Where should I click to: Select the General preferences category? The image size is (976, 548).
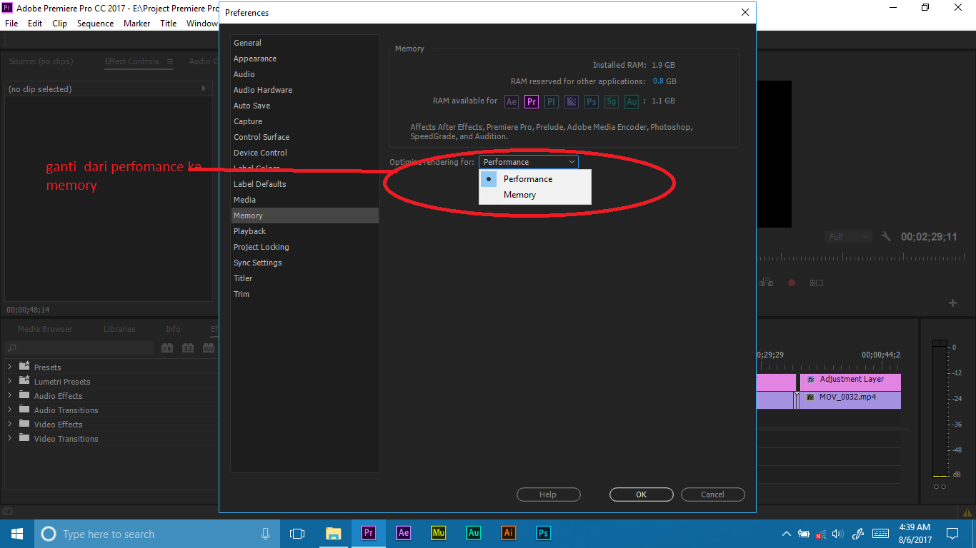pyautogui.click(x=305, y=43)
